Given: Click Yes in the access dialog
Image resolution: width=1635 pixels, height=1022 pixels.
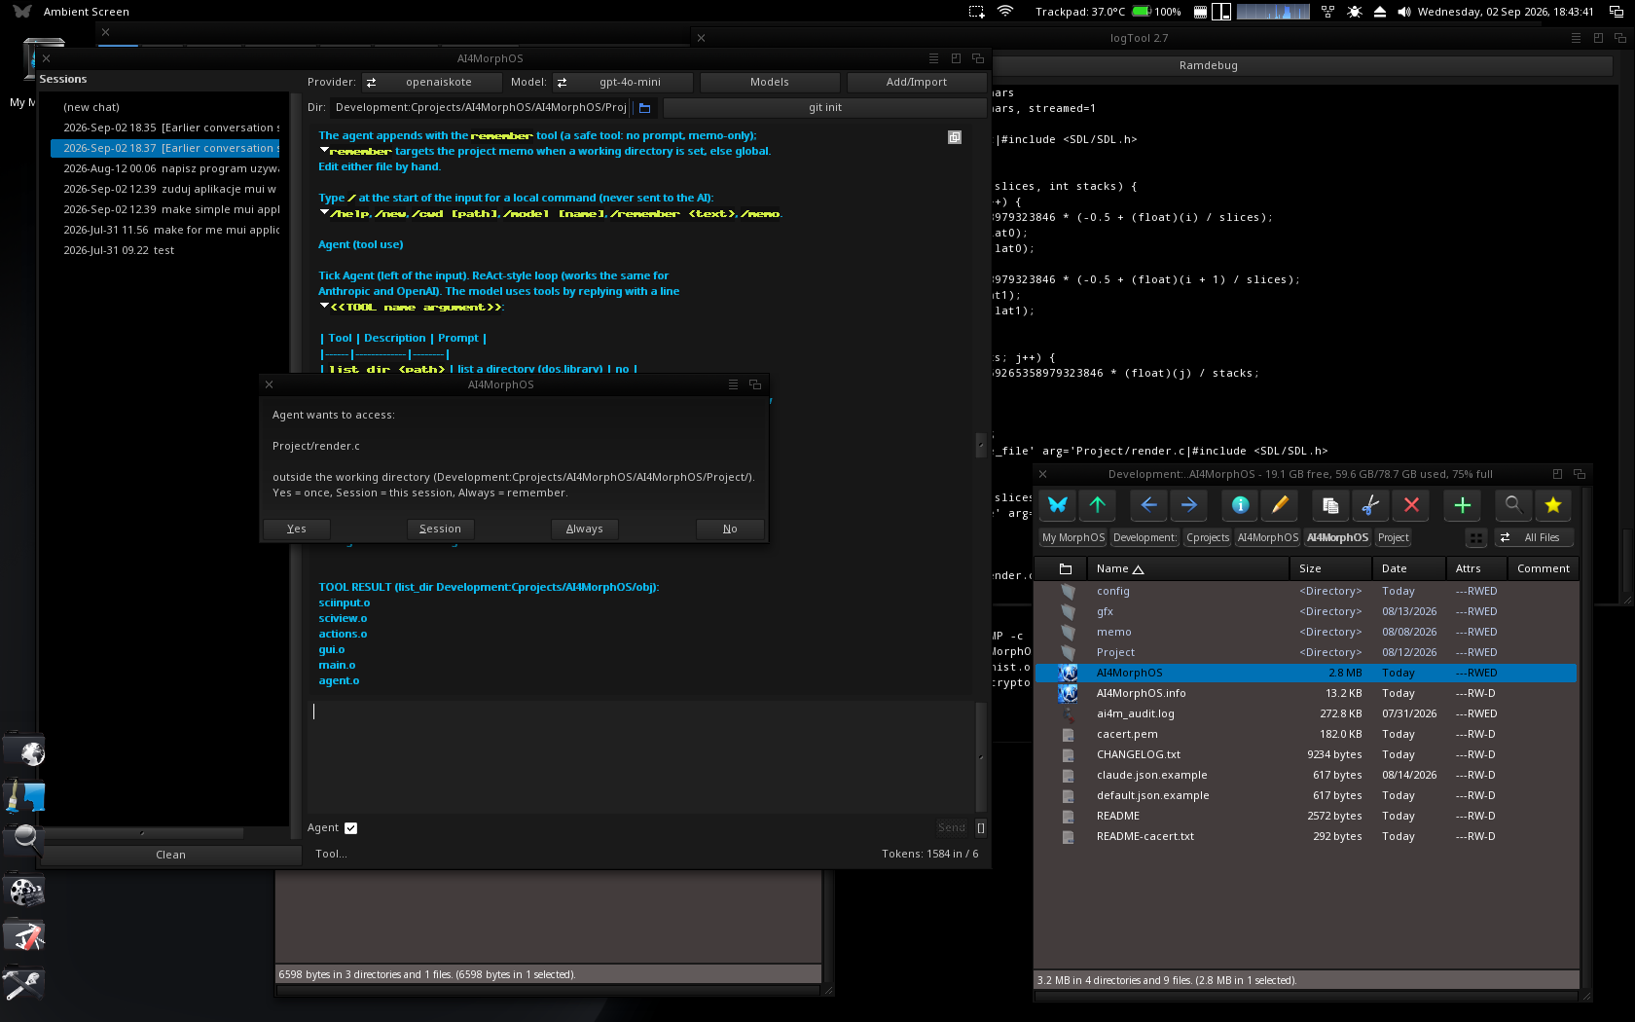Looking at the screenshot, I should pos(297,529).
